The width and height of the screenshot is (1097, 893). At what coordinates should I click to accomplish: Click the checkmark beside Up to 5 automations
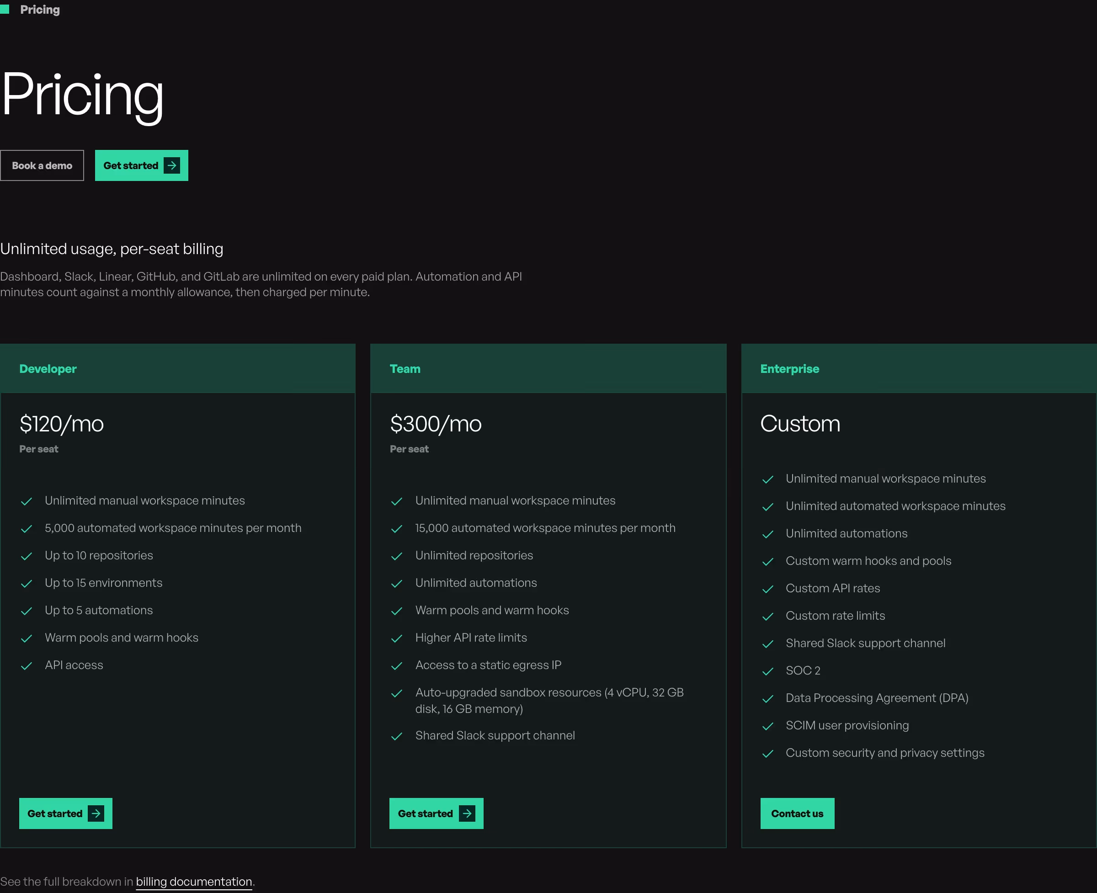(x=26, y=611)
